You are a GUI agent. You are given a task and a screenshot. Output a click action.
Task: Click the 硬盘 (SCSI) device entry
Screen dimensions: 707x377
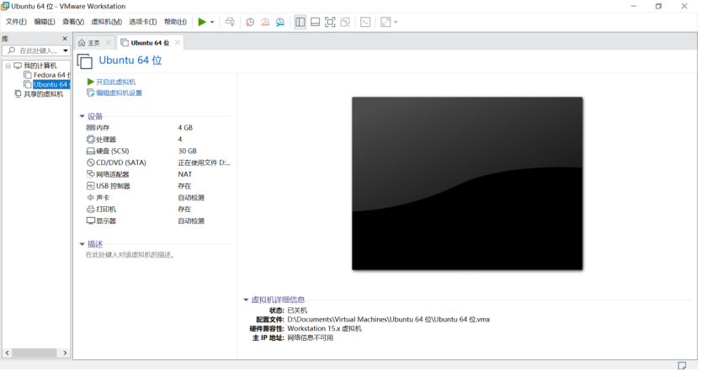point(108,151)
